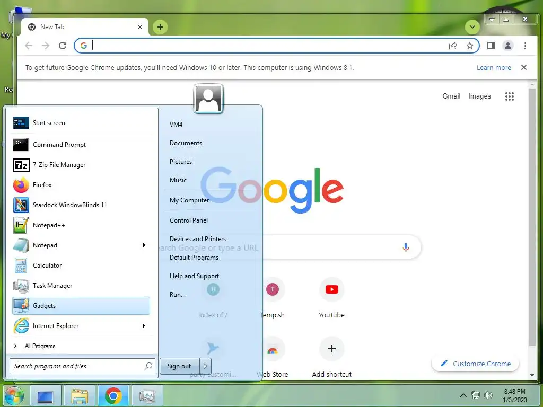
Task: Click the user account picture
Action: point(208,99)
